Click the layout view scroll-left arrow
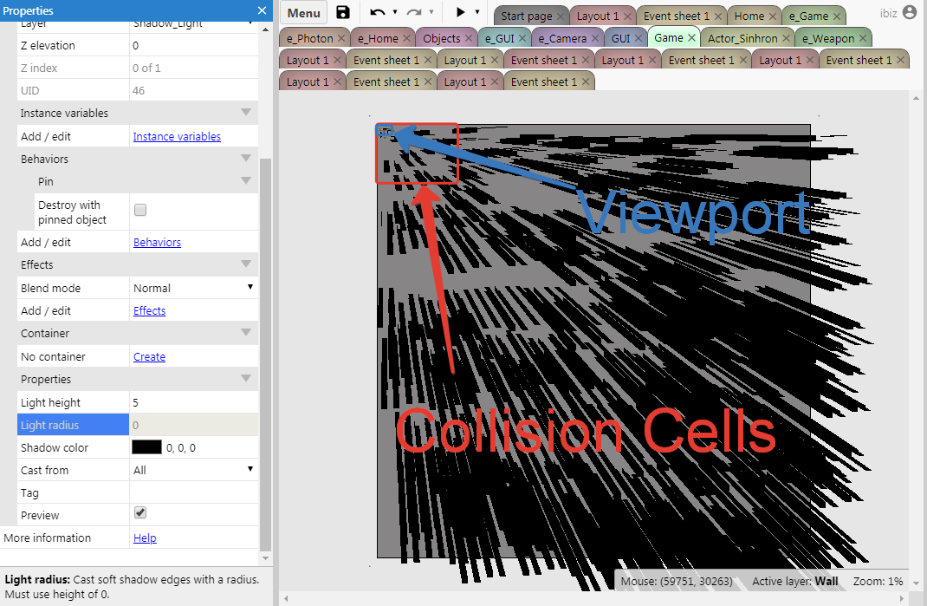The width and height of the screenshot is (927, 606). 286,599
